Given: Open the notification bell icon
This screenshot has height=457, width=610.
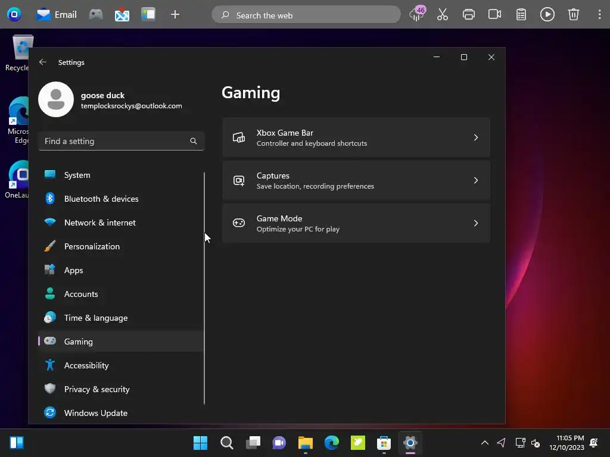Looking at the screenshot, I should pyautogui.click(x=594, y=443).
